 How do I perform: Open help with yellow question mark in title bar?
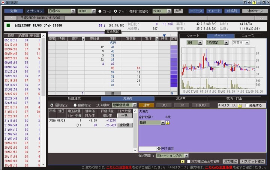point(254,2)
